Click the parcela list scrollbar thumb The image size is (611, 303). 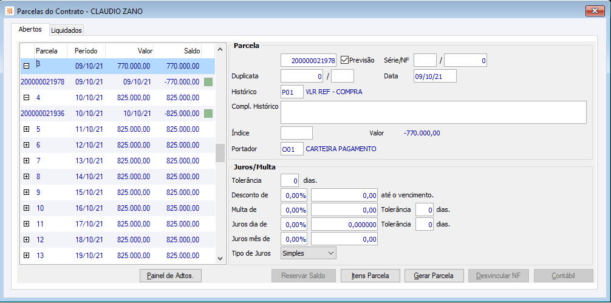click(x=220, y=152)
